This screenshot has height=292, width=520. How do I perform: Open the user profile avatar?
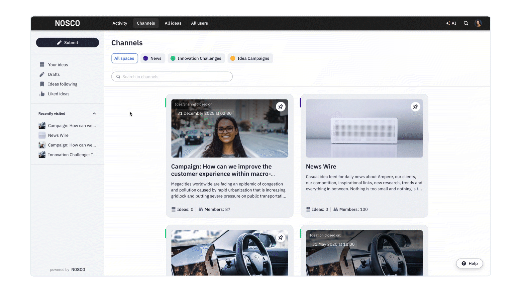[x=478, y=23]
